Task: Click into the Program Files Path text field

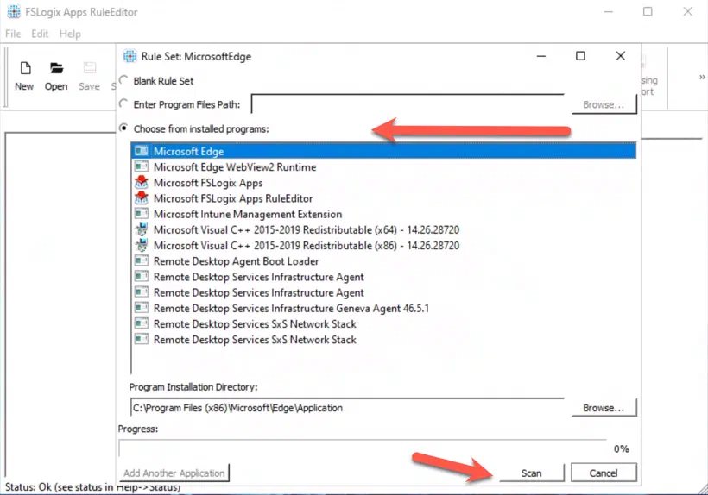Action: tap(408, 104)
